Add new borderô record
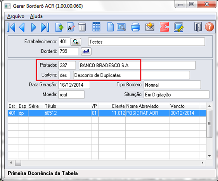The image size is (218, 181). [x=59, y=27]
